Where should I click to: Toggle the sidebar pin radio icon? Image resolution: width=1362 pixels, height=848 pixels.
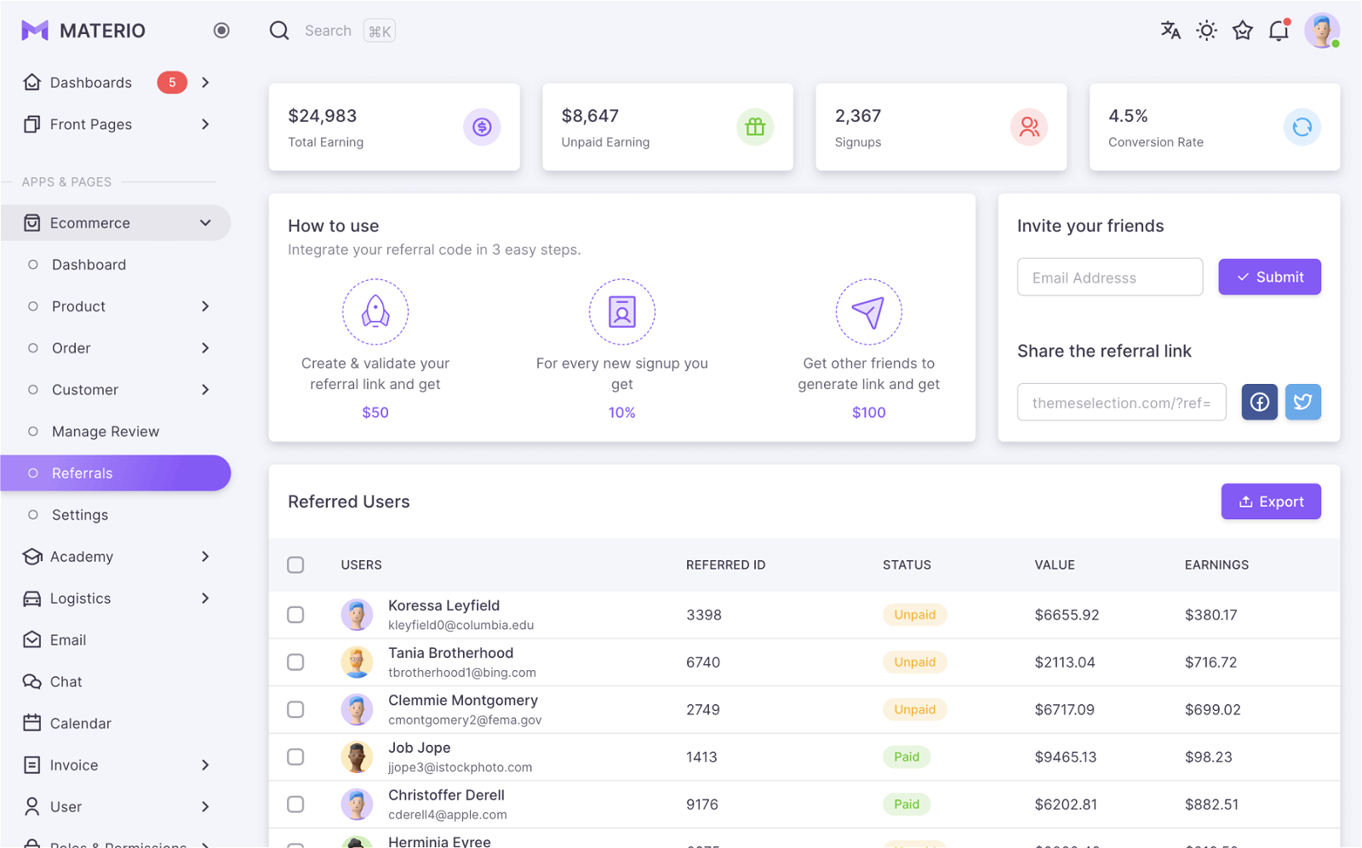coord(221,31)
